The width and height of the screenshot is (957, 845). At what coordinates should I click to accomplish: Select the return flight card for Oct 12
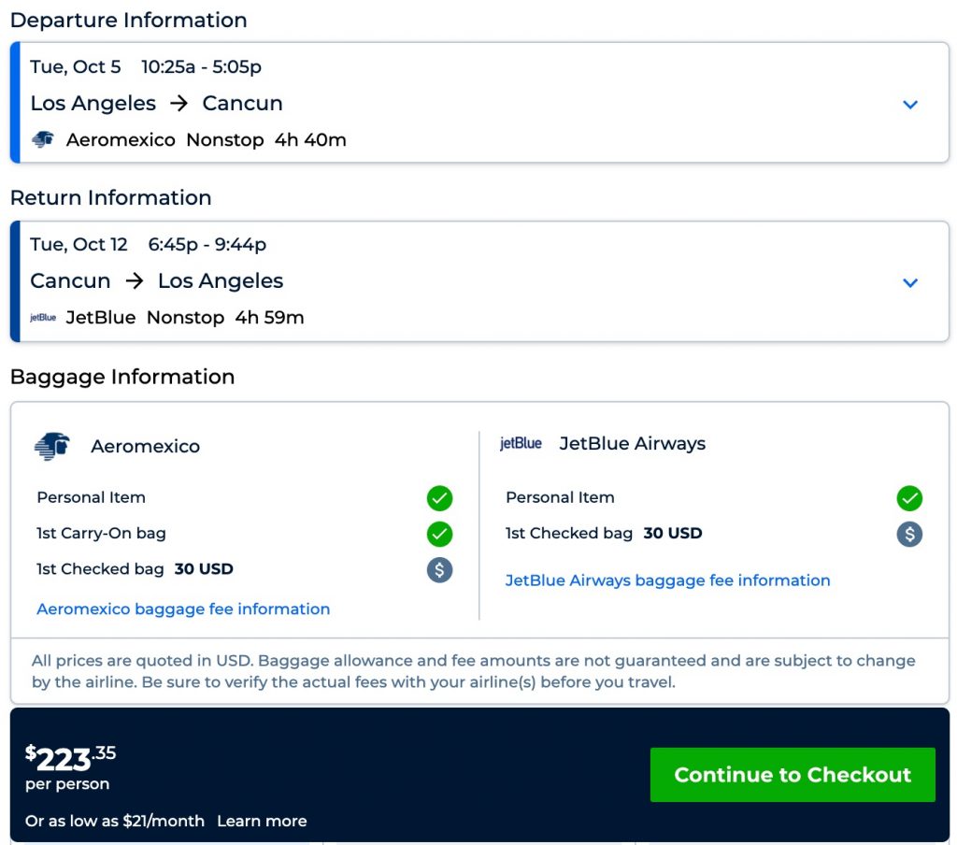[x=467, y=280]
